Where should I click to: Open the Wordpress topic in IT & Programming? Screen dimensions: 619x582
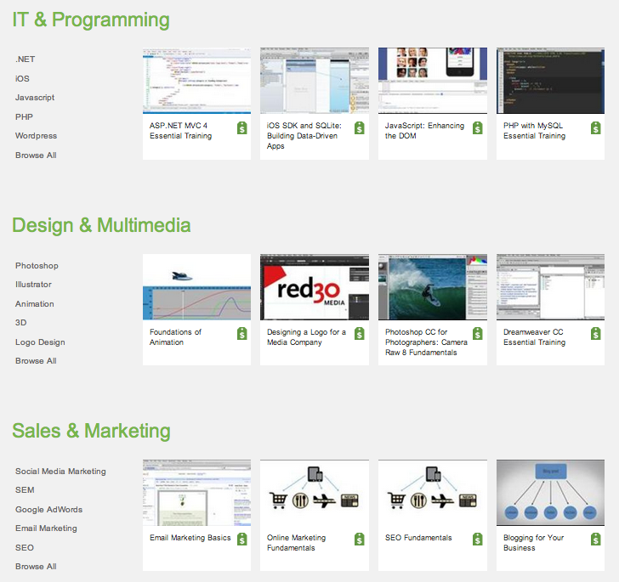pos(36,136)
